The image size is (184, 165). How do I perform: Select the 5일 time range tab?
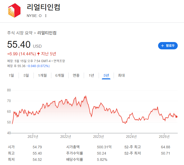coord(26,75)
